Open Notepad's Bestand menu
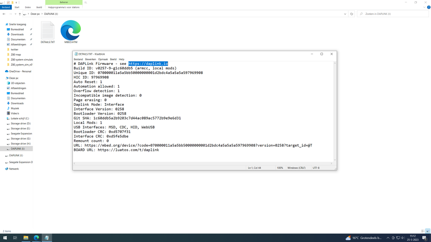This screenshot has height=242, width=431. pyautogui.click(x=78, y=59)
